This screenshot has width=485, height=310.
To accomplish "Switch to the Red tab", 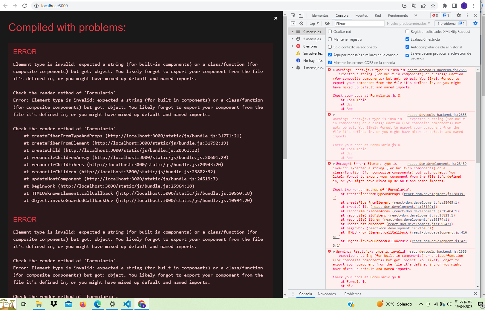I will click(x=378, y=15).
